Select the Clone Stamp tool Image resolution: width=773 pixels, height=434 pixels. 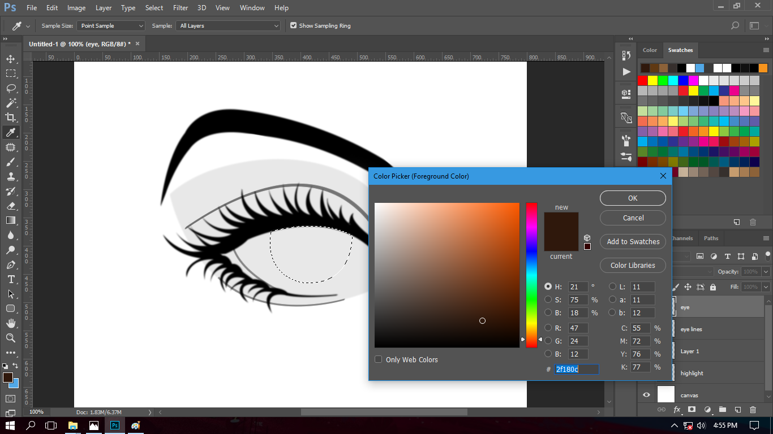pyautogui.click(x=11, y=176)
